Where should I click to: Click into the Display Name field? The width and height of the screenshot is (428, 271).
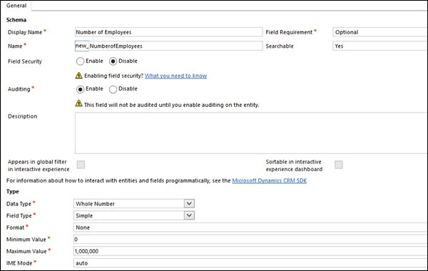click(x=168, y=32)
